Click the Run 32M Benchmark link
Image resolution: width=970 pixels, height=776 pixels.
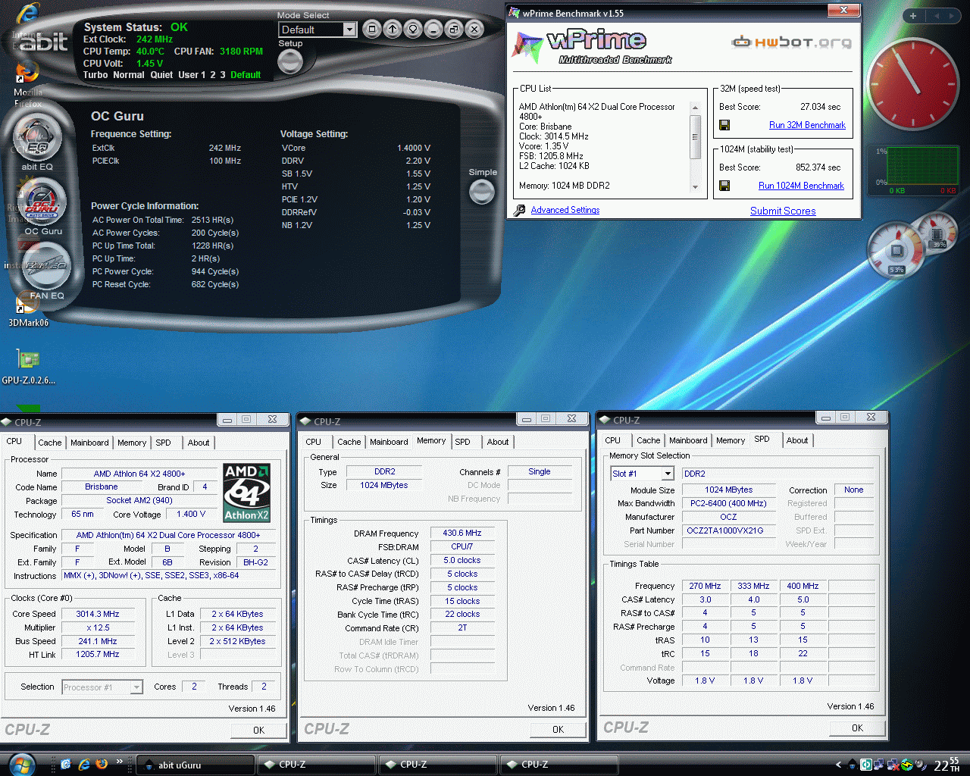(x=807, y=125)
